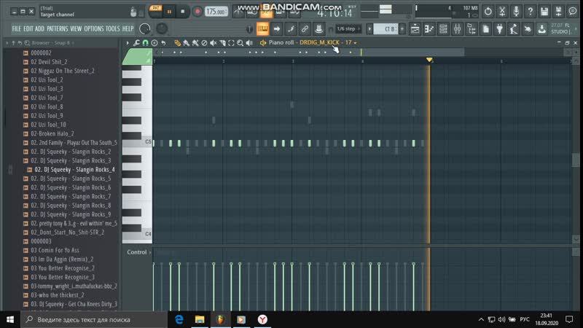The width and height of the screenshot is (583, 328).
Task: Open the piano roll Tools wrench menu
Action: point(136,43)
